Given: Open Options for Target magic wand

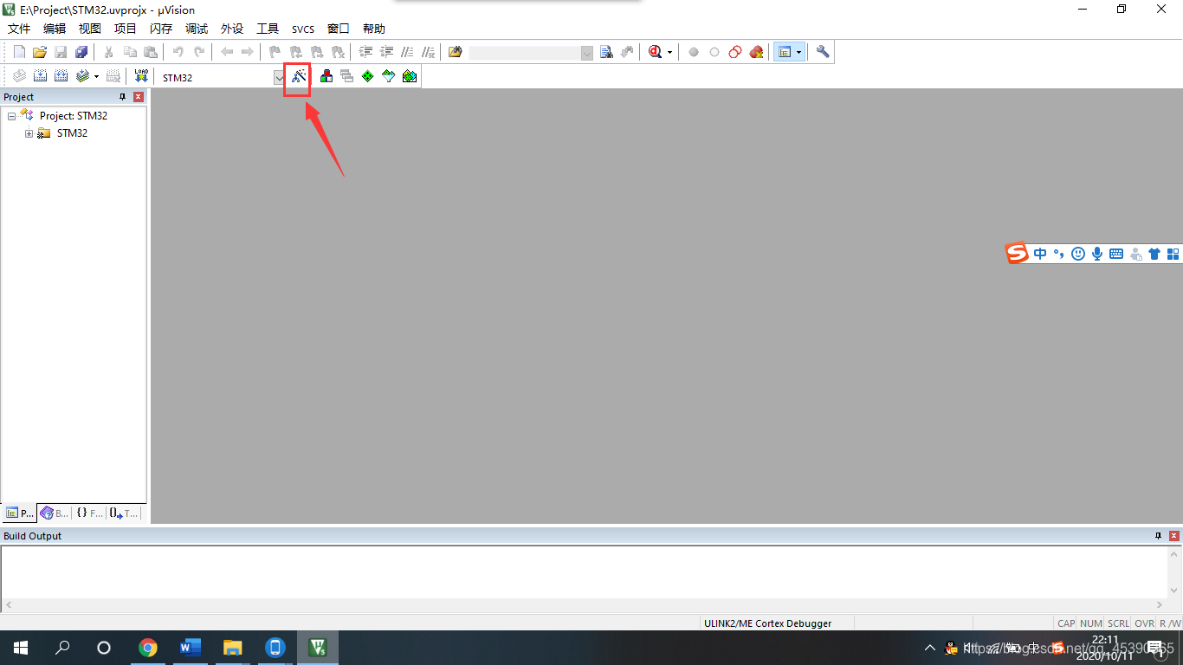Looking at the screenshot, I should point(298,76).
